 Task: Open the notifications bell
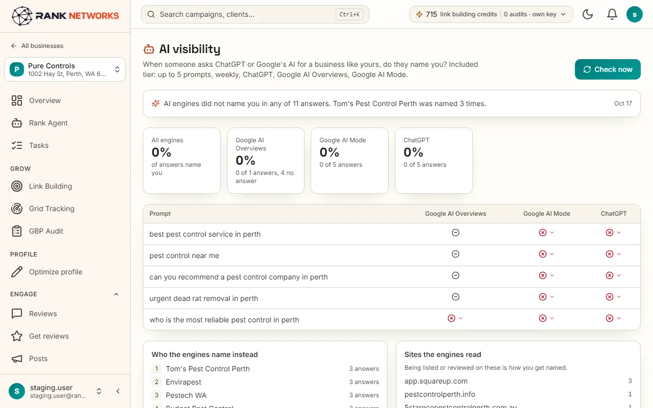point(612,14)
